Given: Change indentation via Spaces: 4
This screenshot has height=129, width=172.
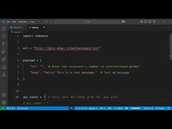Looking at the screenshot, I should [93, 108].
